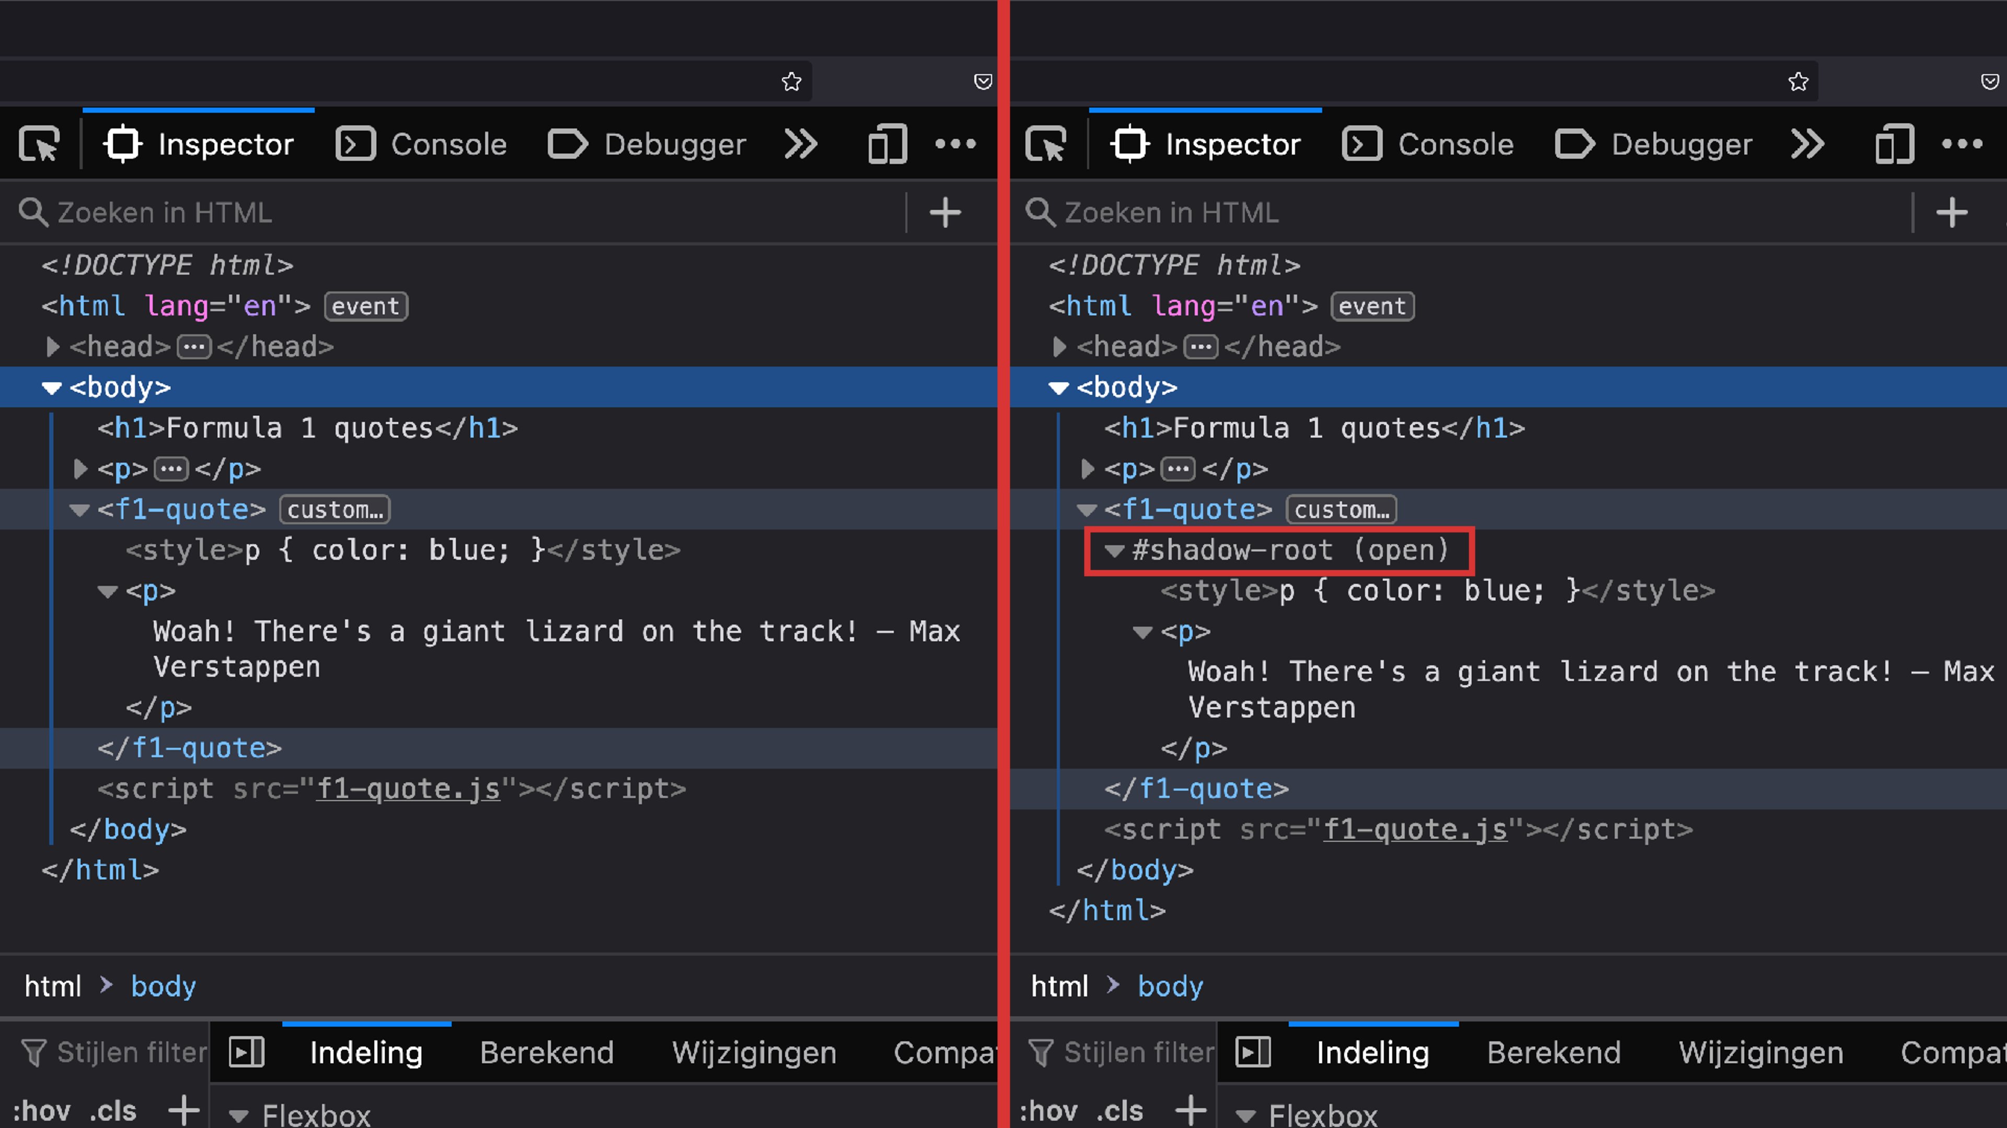Screen dimensions: 2007x1128
Task: Click the element picker icon in left panel
Action: [39, 144]
